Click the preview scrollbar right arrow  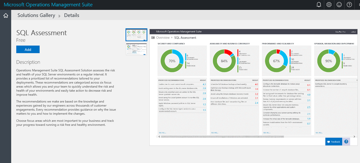354,136
